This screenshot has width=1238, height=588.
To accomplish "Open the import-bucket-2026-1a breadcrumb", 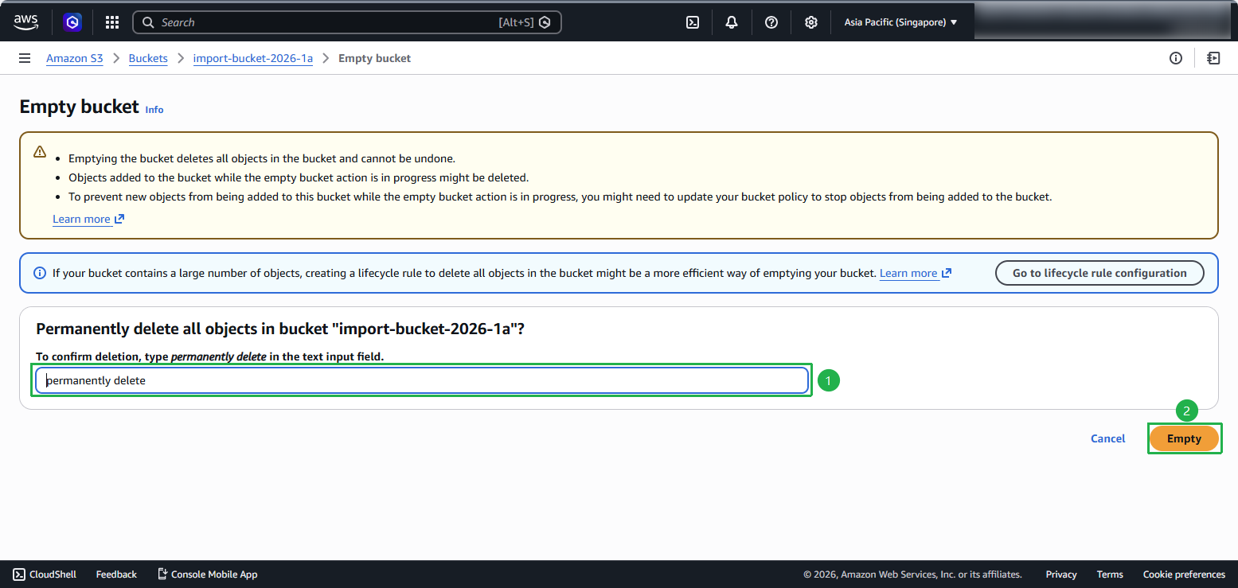I will coord(253,58).
